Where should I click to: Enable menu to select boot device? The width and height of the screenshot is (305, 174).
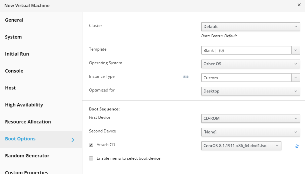tap(91, 158)
